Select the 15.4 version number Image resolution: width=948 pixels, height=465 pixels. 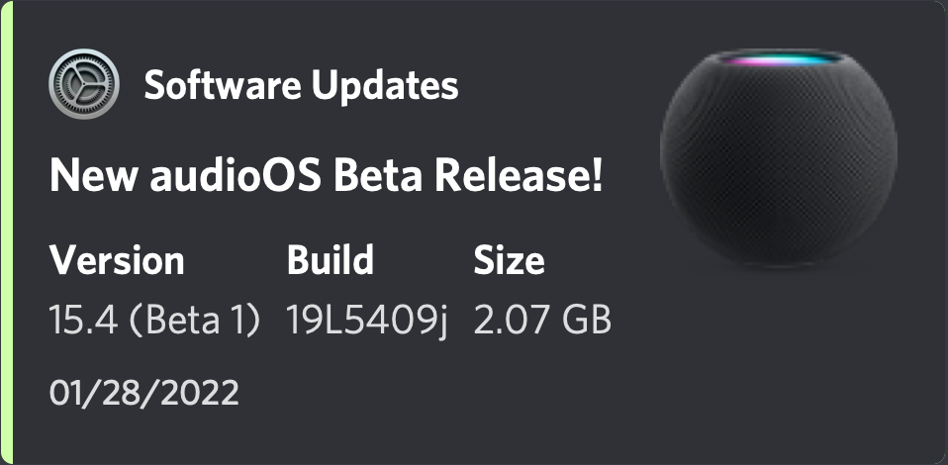81,320
